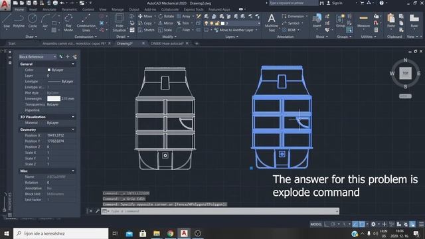
Task: Choose the Rotate command
Action: pyautogui.click(x=166, y=16)
